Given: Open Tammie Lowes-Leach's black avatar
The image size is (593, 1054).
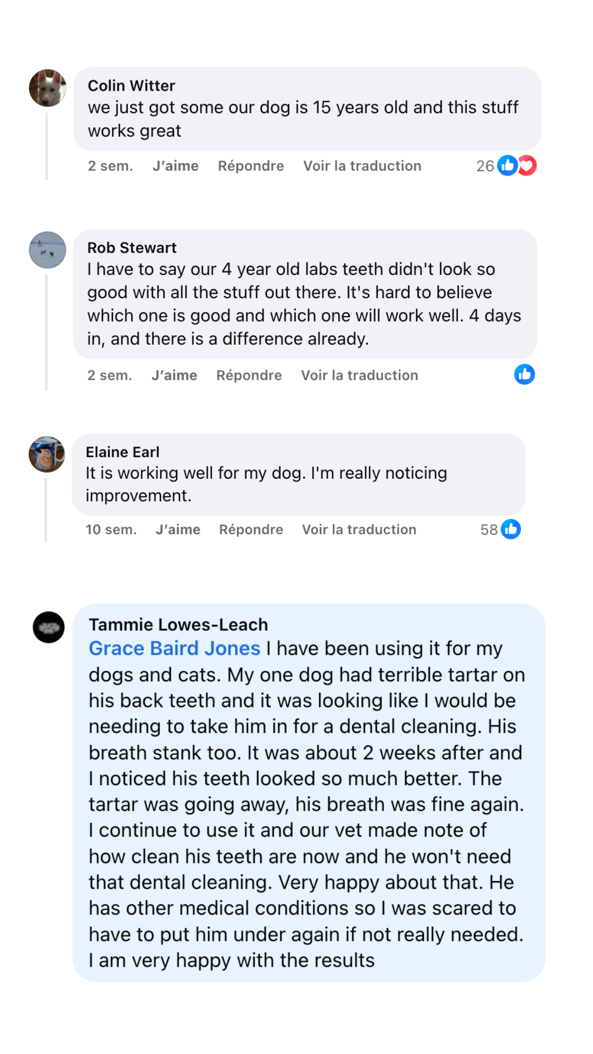Looking at the screenshot, I should tap(49, 627).
